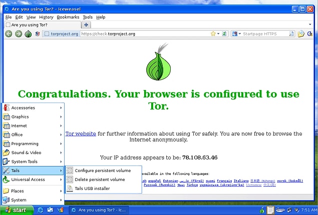This screenshot has width=318, height=215.
Task: Expand the System Tools submenu
Action: click(33, 161)
